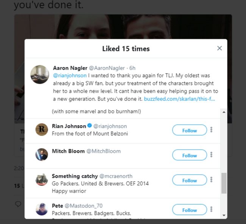Follow Pete @Mastodon_70
Viewport: 246px width, 224px height.
(189, 210)
